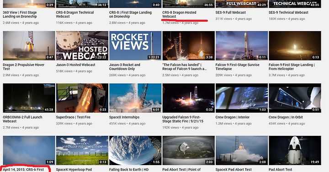The image size is (329, 172).
Task: Open CRS-8 Dragon Technical Webcast title link
Action: (74, 15)
